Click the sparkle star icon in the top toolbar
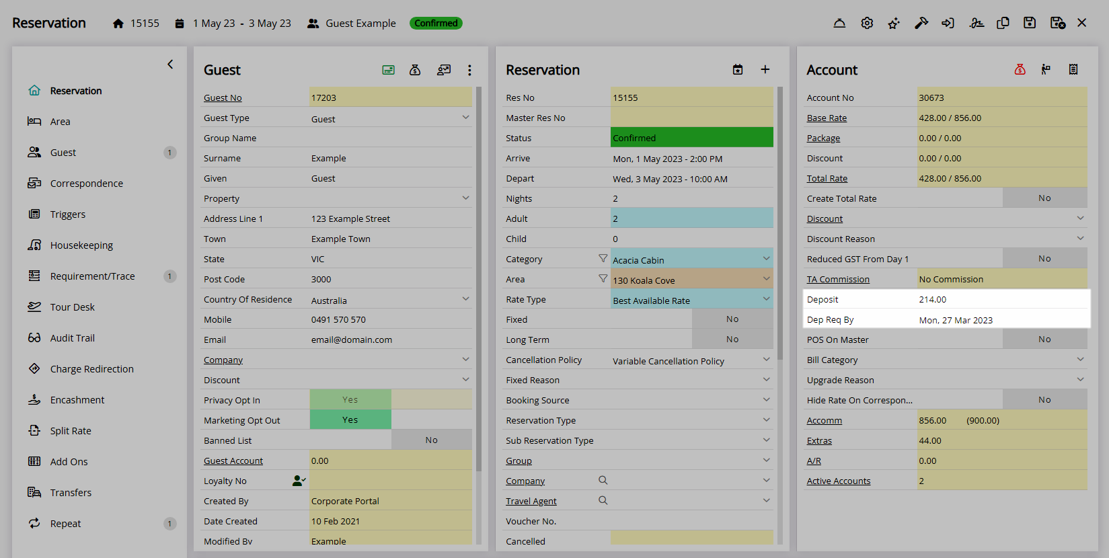1109x558 pixels. [894, 23]
